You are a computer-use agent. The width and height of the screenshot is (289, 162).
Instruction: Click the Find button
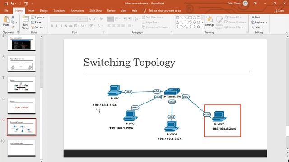point(256,17)
